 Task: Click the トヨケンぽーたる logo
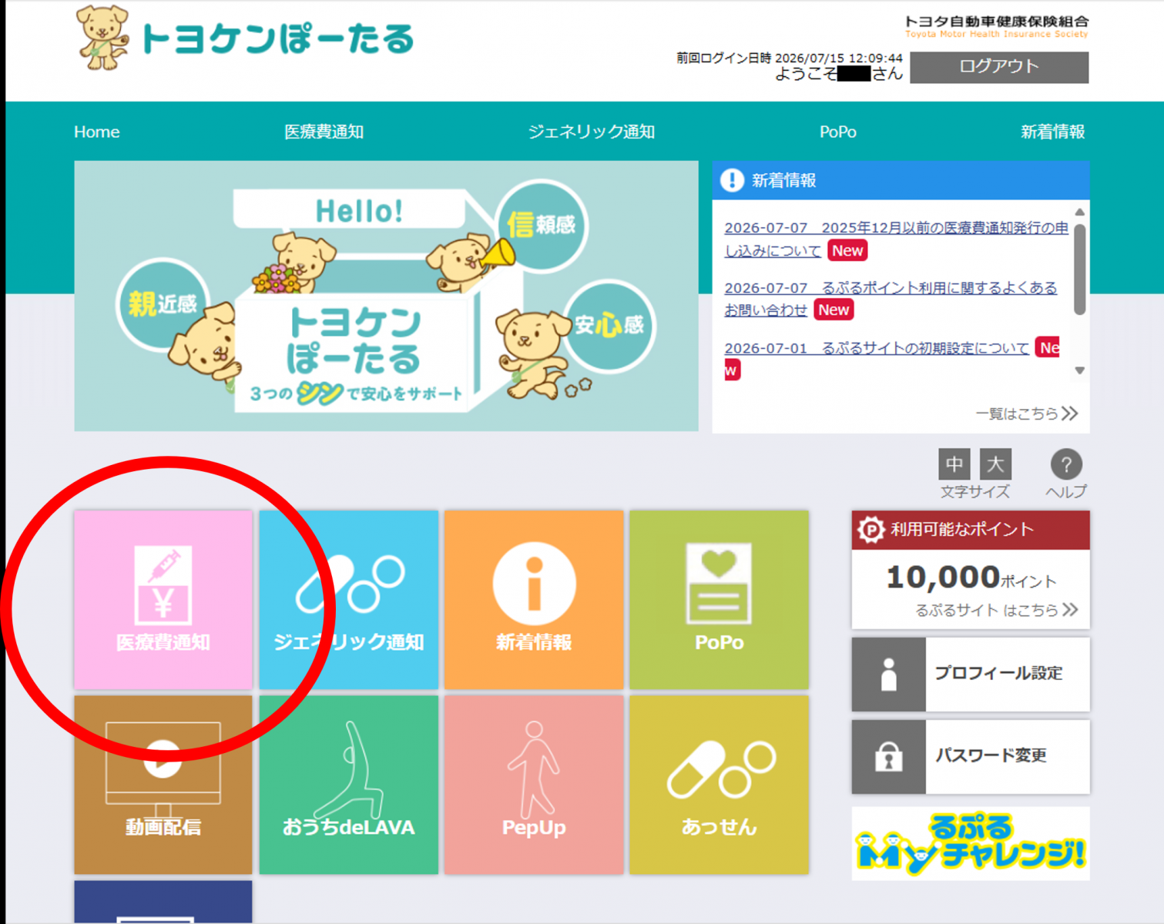(x=245, y=38)
